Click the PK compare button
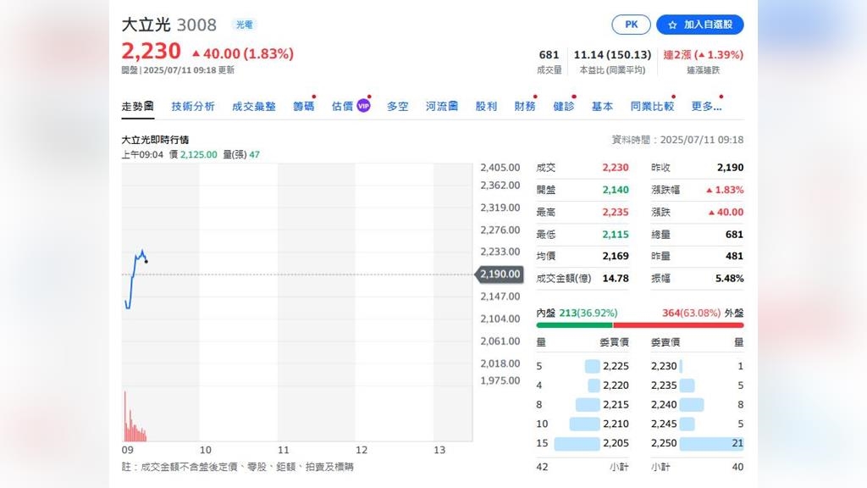867x488 pixels. click(631, 25)
